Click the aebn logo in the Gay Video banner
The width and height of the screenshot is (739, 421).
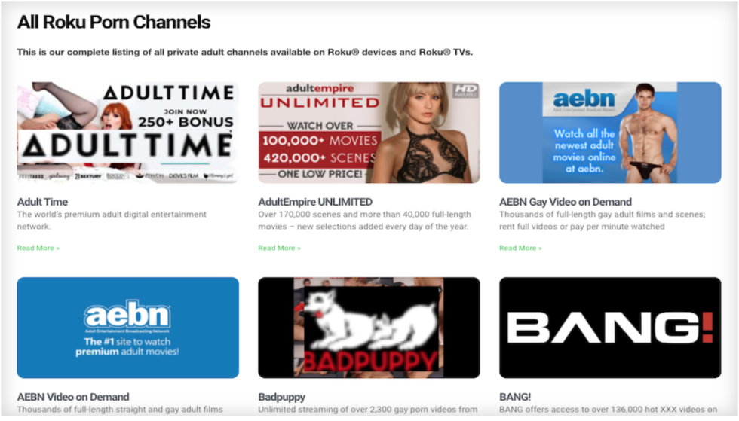(584, 101)
